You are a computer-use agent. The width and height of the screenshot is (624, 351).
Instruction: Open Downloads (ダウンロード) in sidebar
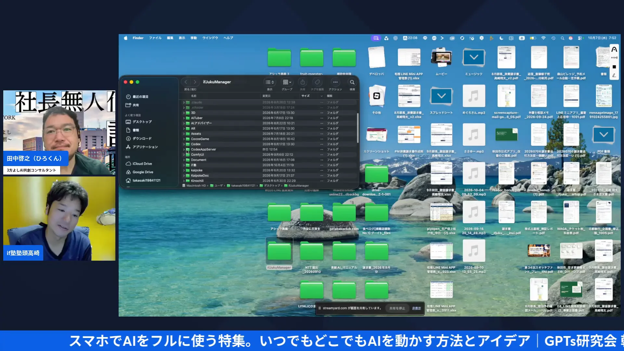coord(139,138)
